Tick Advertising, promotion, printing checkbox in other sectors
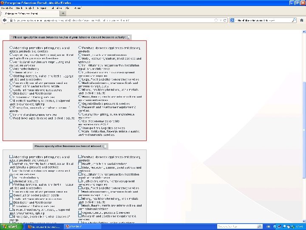This screenshot has height=230, width=306. coord(11,157)
